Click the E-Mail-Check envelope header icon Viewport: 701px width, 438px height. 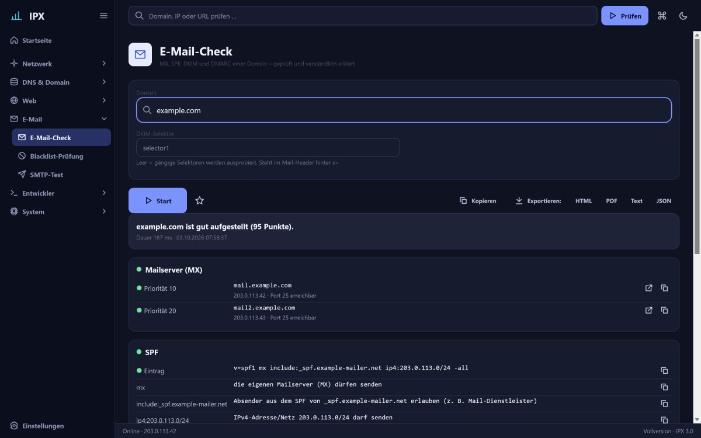(x=140, y=54)
